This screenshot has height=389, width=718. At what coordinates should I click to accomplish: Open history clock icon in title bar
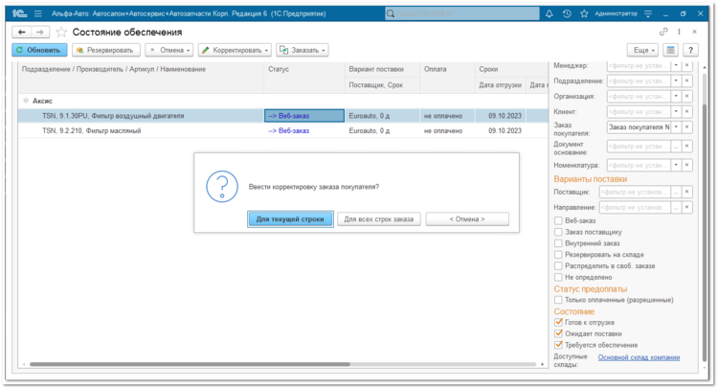coord(567,13)
